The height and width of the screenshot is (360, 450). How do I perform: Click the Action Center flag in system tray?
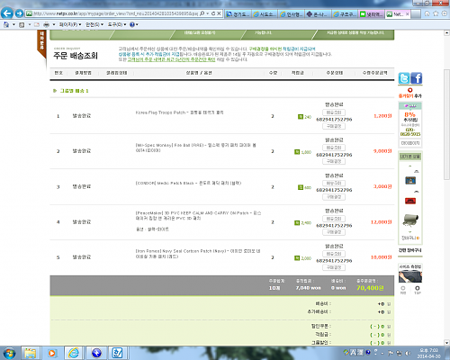tap(391, 353)
